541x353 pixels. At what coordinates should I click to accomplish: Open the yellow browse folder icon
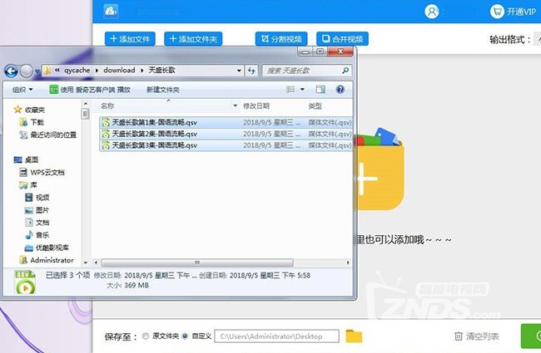[x=354, y=336]
